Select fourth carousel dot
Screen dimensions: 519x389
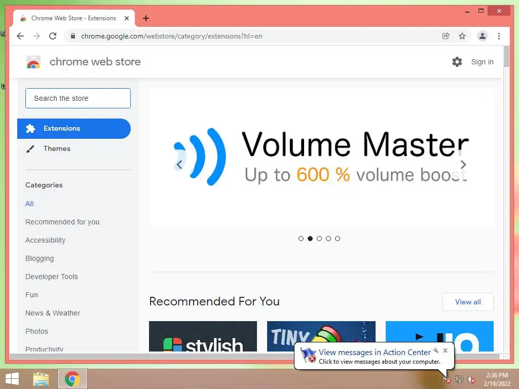(328, 239)
